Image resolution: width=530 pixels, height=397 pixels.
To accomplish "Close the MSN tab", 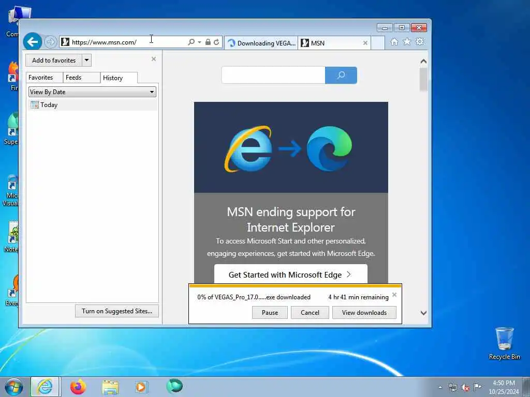I will click(x=365, y=43).
